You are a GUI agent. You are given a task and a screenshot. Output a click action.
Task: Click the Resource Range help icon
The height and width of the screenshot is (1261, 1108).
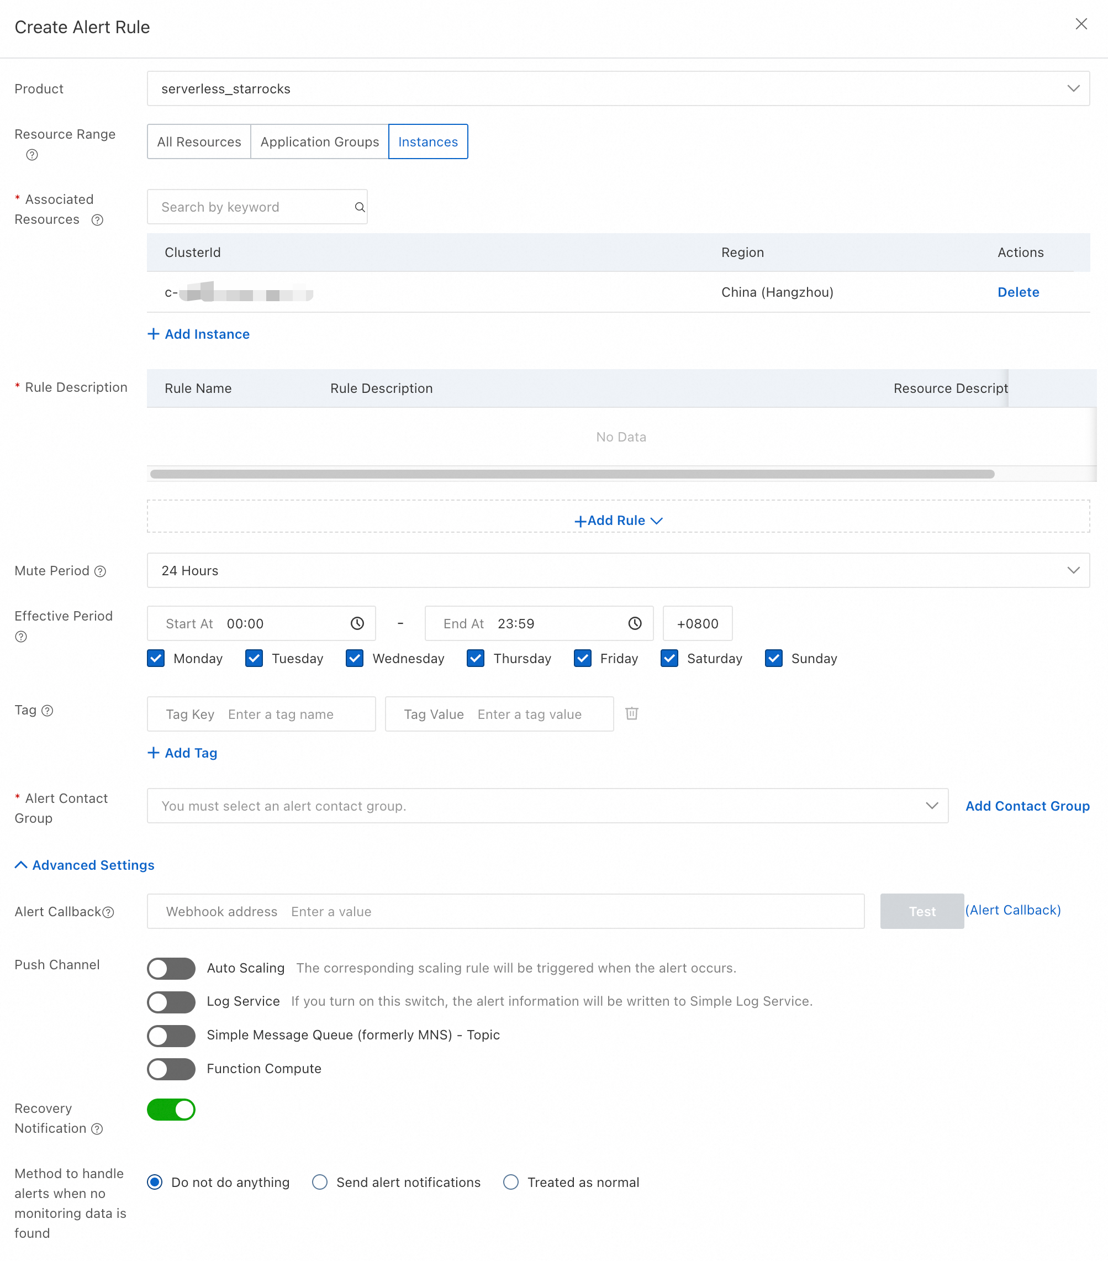click(x=32, y=155)
